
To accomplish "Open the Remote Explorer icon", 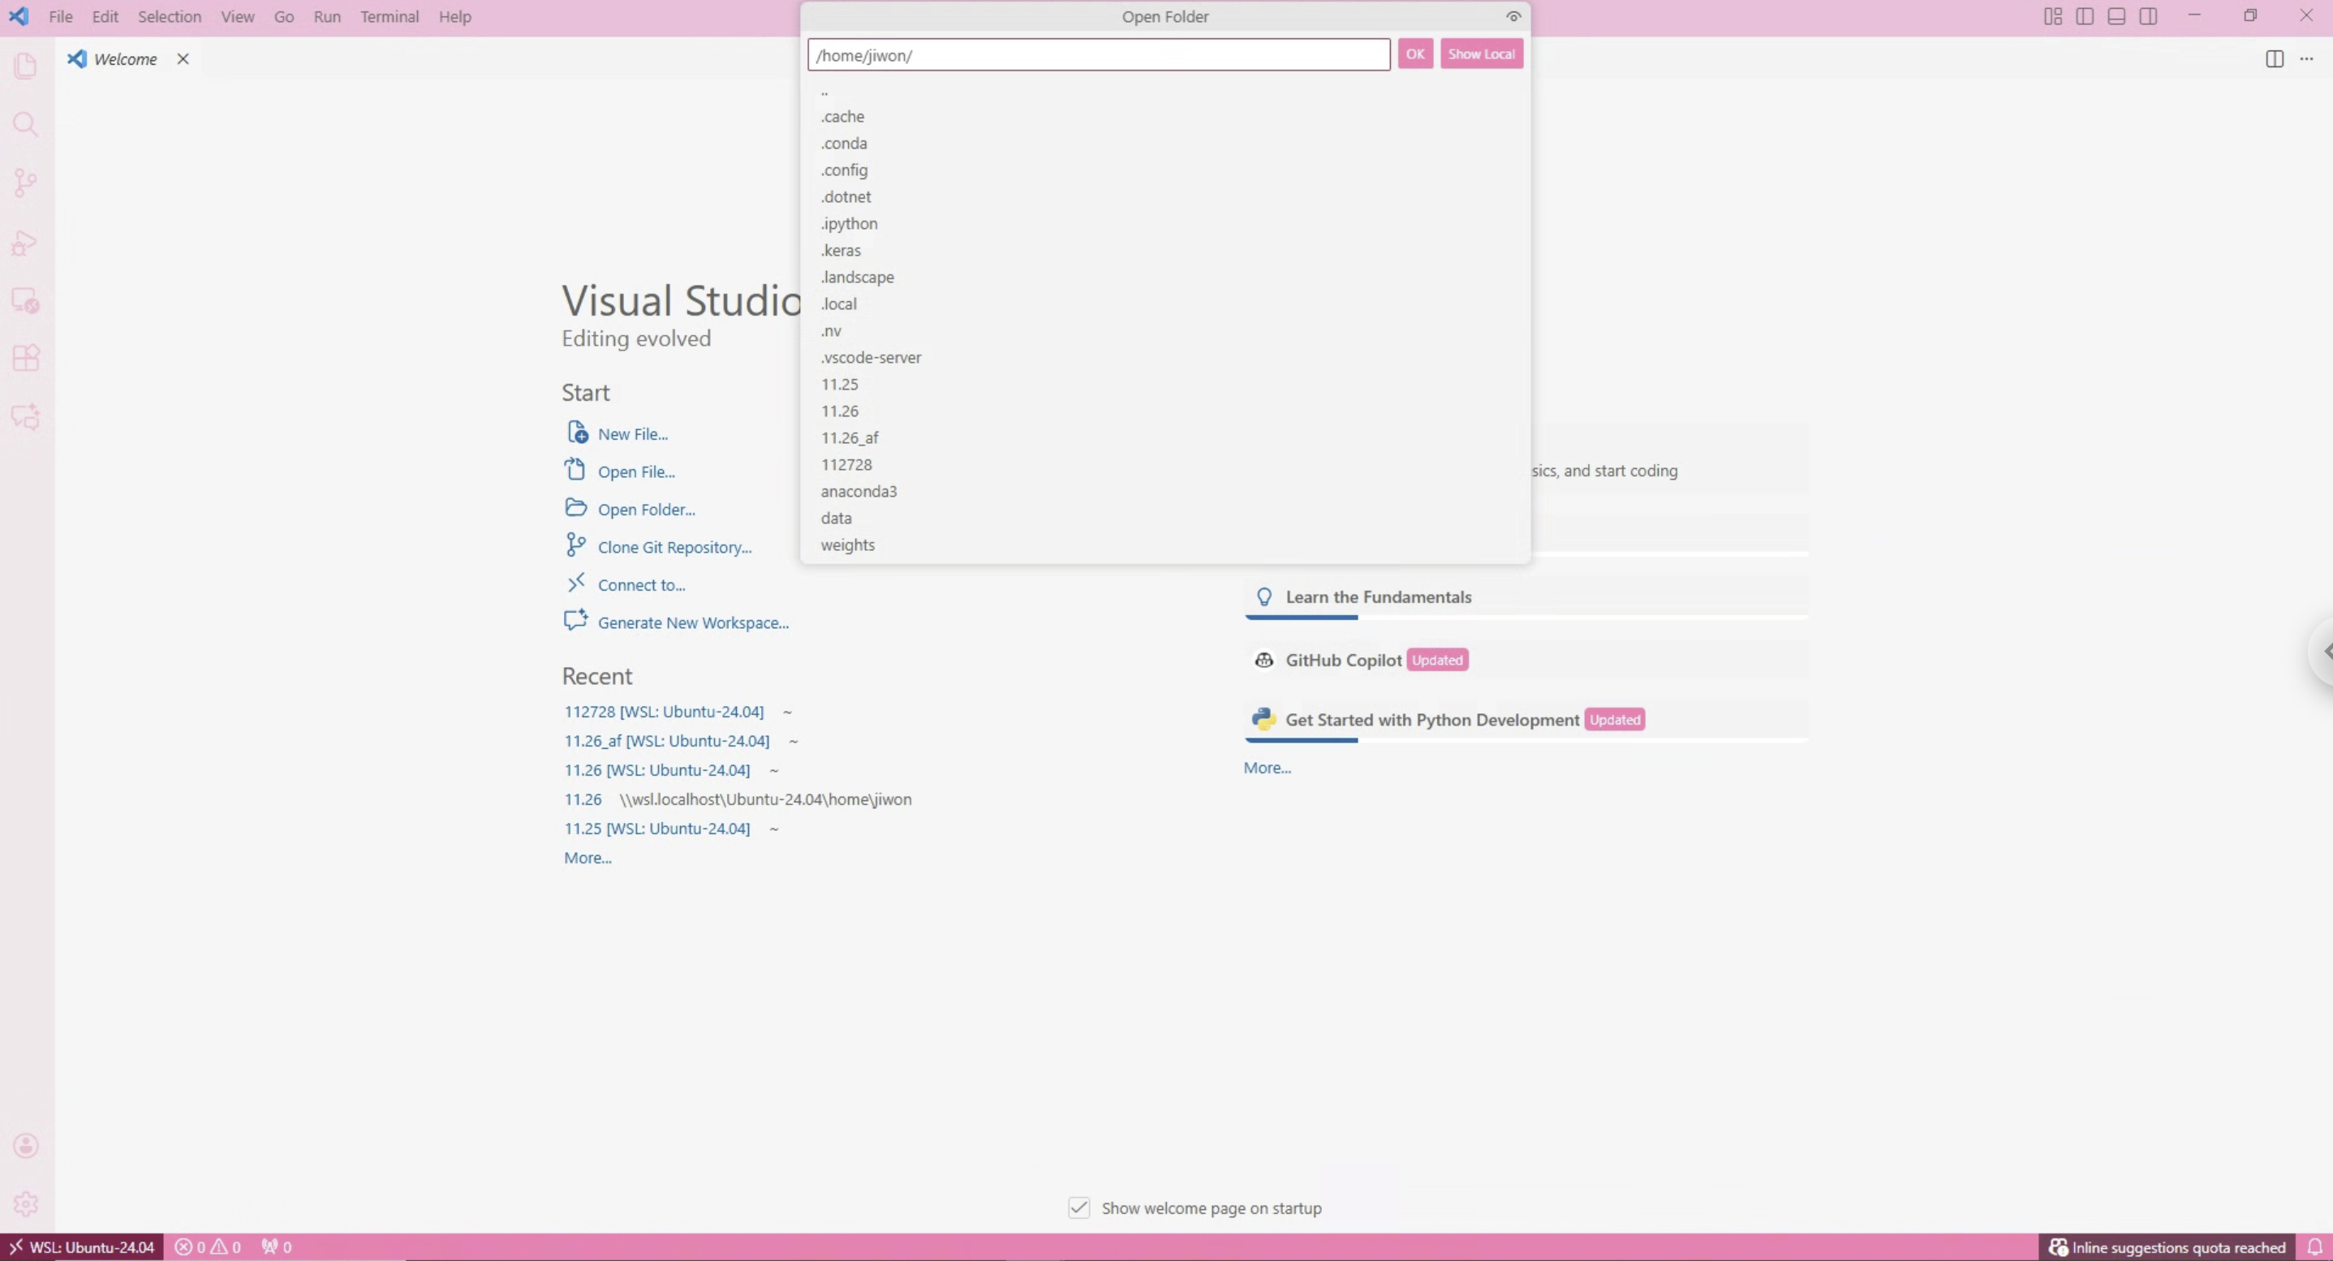I will click(25, 300).
